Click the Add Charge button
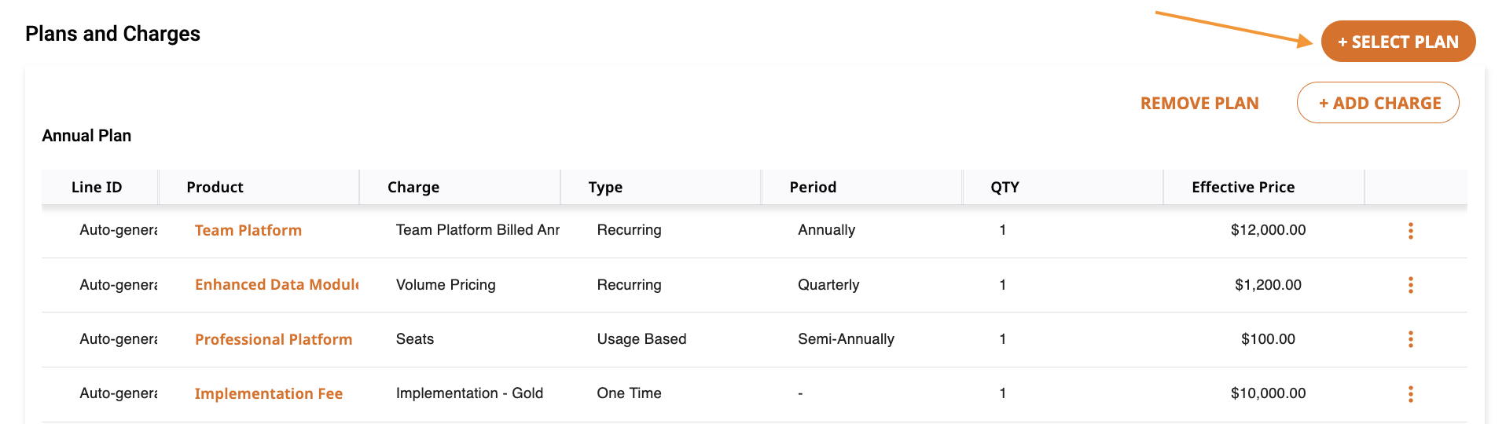Image resolution: width=1506 pixels, height=424 pixels. (x=1378, y=103)
